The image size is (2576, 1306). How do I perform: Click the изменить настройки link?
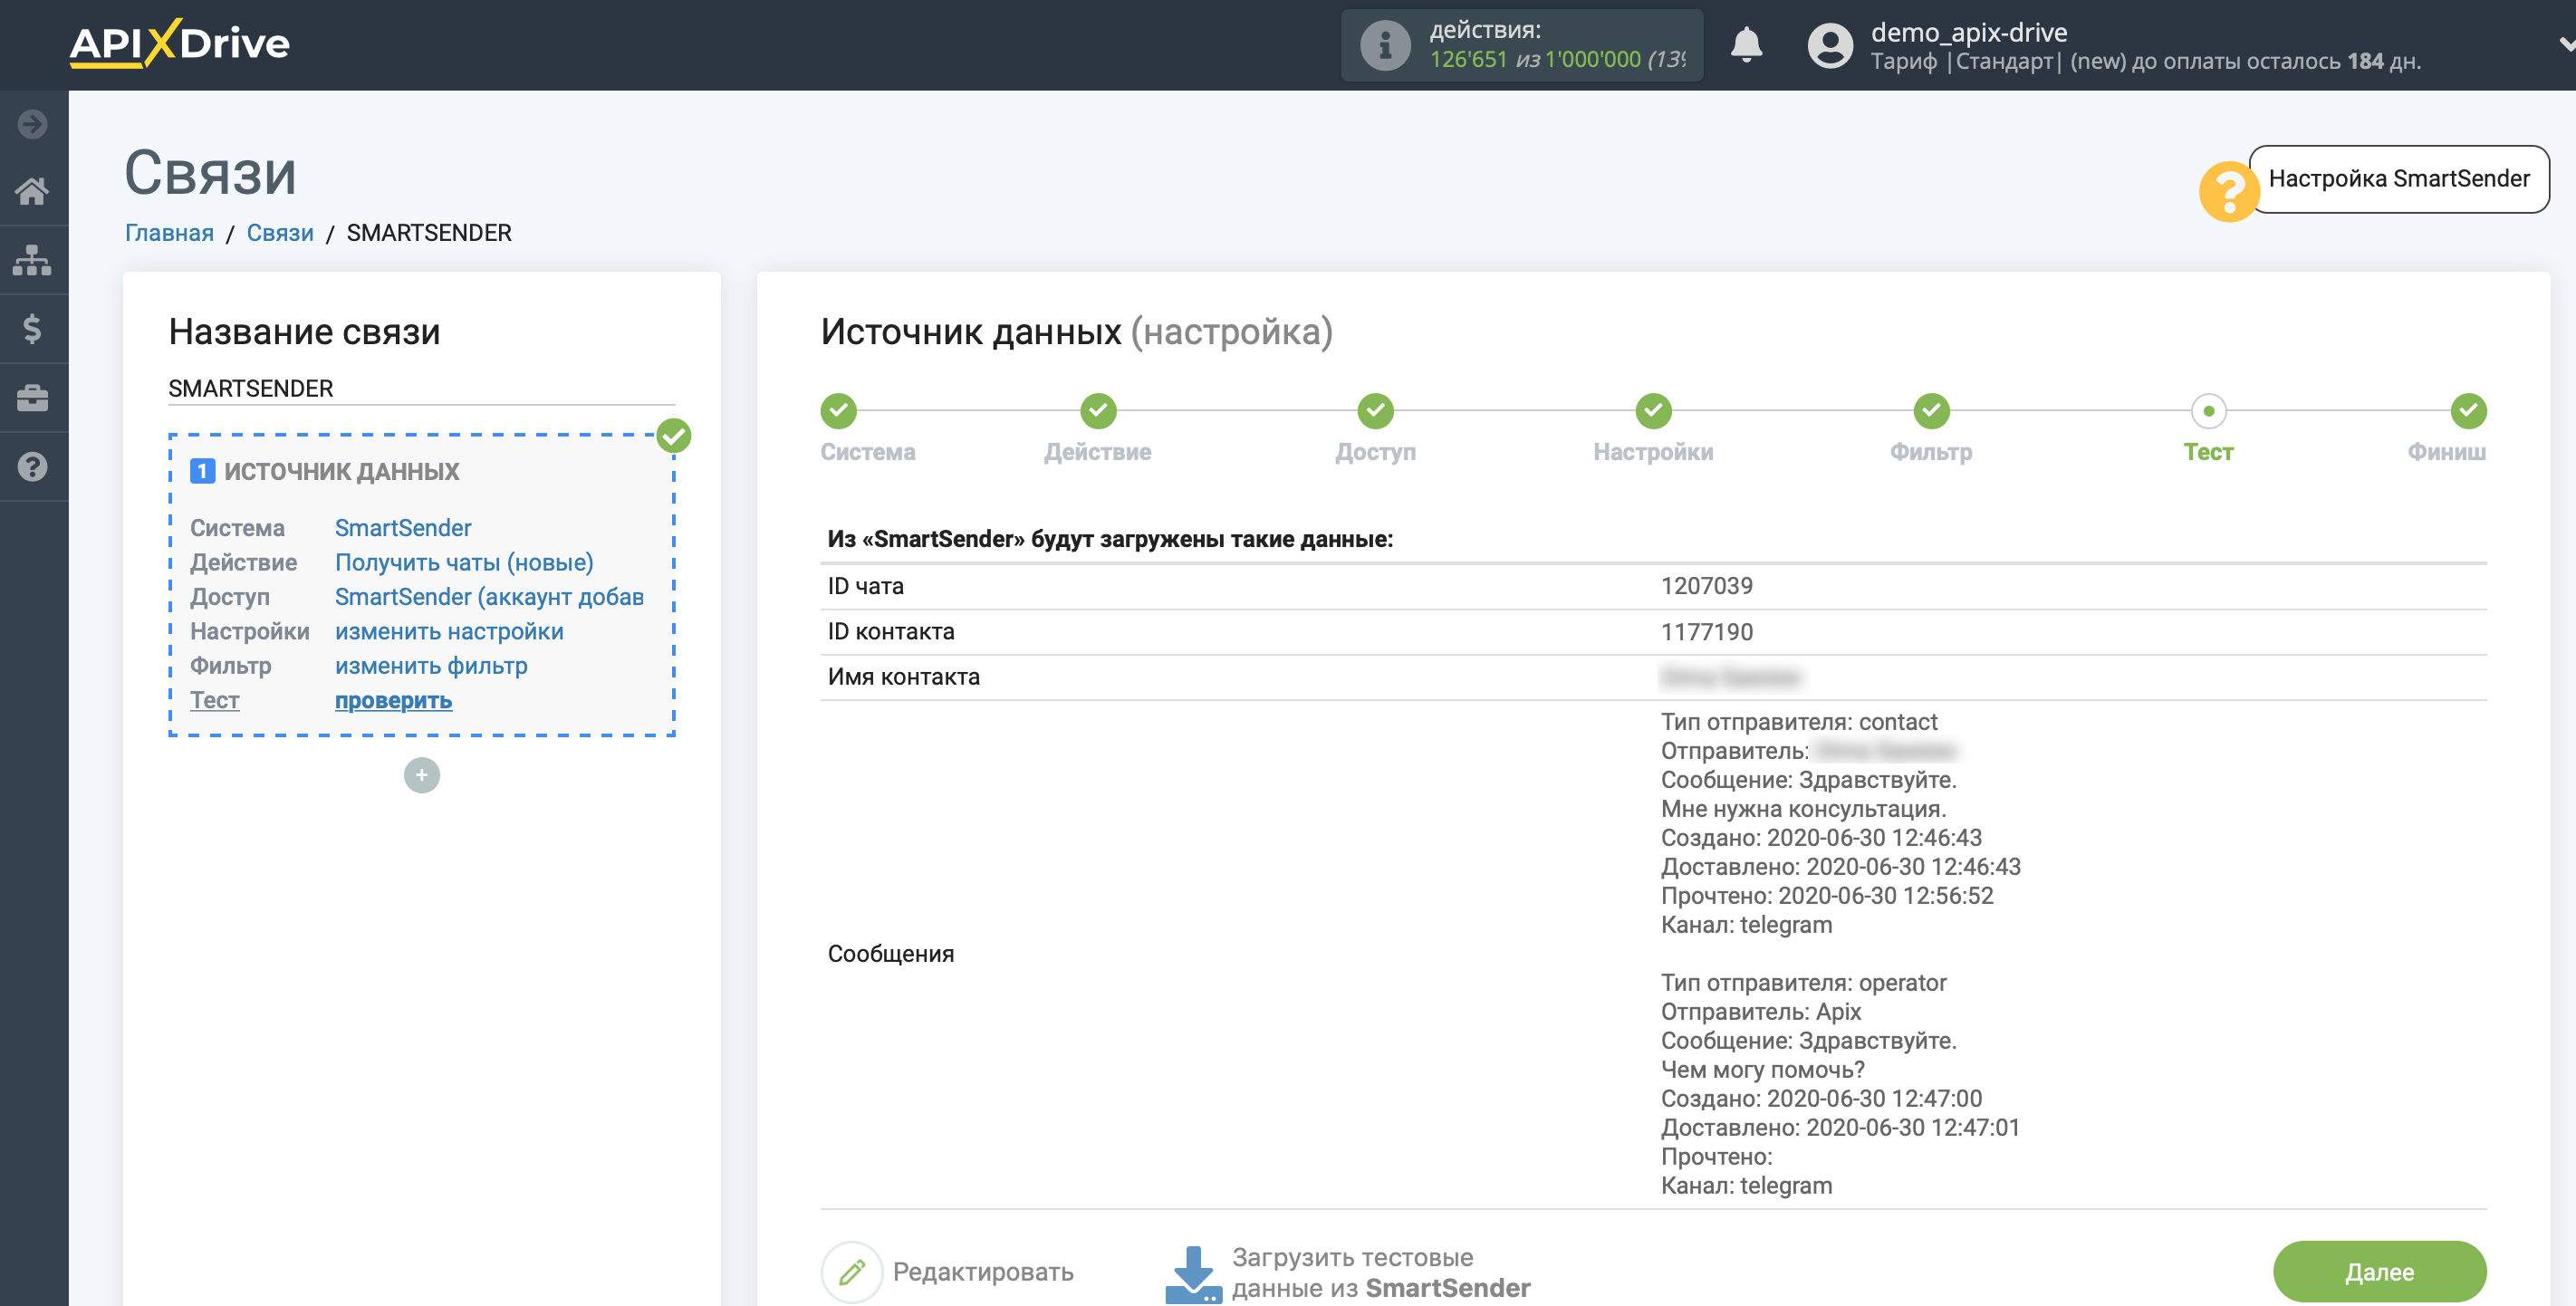449,632
